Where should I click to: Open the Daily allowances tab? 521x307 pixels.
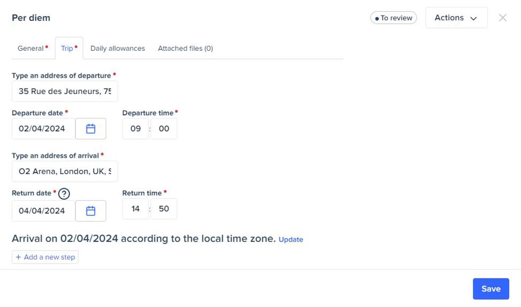(x=117, y=48)
